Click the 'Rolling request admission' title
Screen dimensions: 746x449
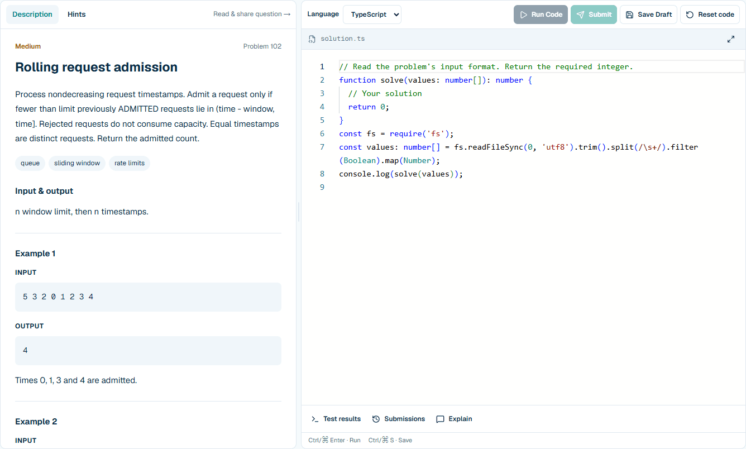[x=96, y=67]
